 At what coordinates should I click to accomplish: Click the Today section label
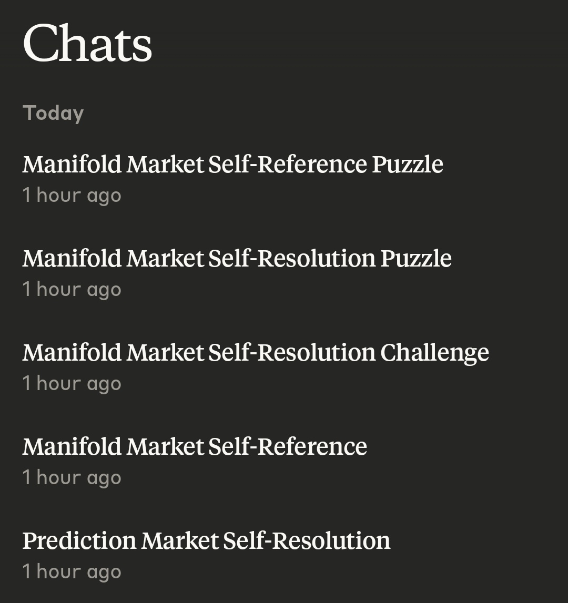[x=53, y=113]
